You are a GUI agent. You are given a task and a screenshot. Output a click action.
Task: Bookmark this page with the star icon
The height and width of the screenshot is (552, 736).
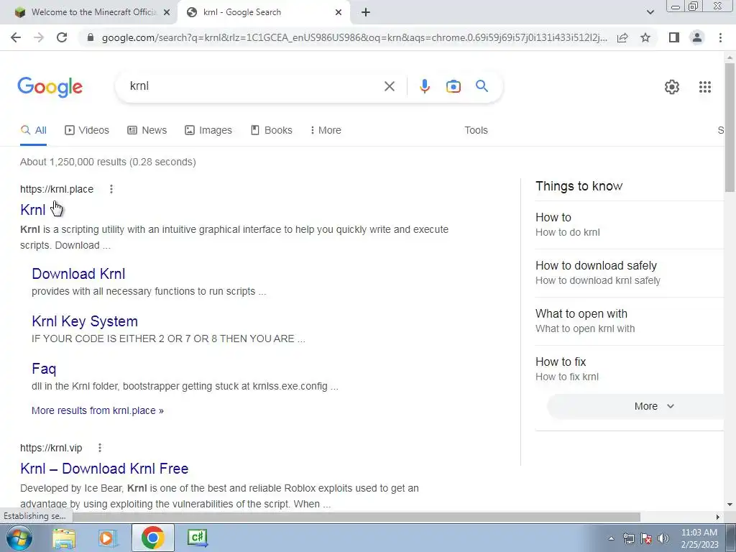click(x=645, y=37)
